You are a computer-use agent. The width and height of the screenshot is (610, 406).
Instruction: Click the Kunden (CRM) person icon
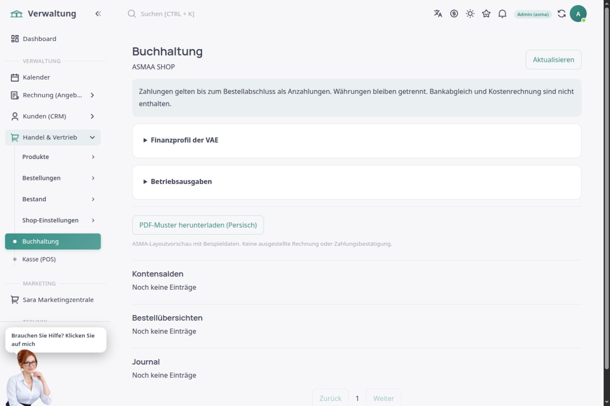tap(15, 116)
